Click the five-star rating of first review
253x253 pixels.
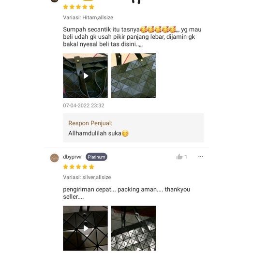point(78,7)
